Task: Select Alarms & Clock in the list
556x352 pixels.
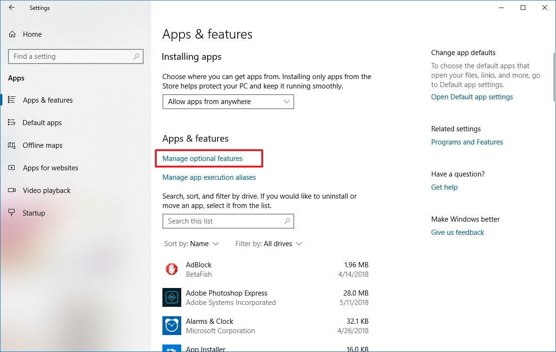Action: [x=266, y=326]
